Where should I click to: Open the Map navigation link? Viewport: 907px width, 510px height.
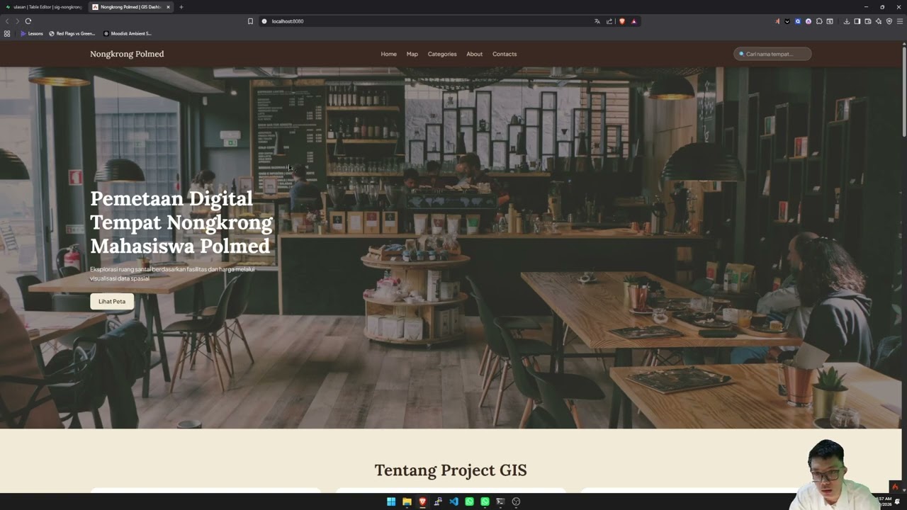click(412, 54)
